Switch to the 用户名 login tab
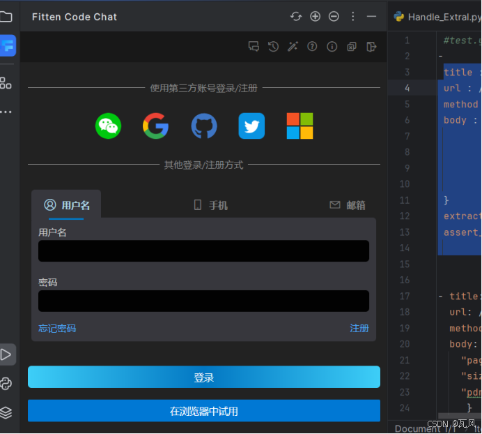The height and width of the screenshot is (434, 482). click(x=66, y=205)
